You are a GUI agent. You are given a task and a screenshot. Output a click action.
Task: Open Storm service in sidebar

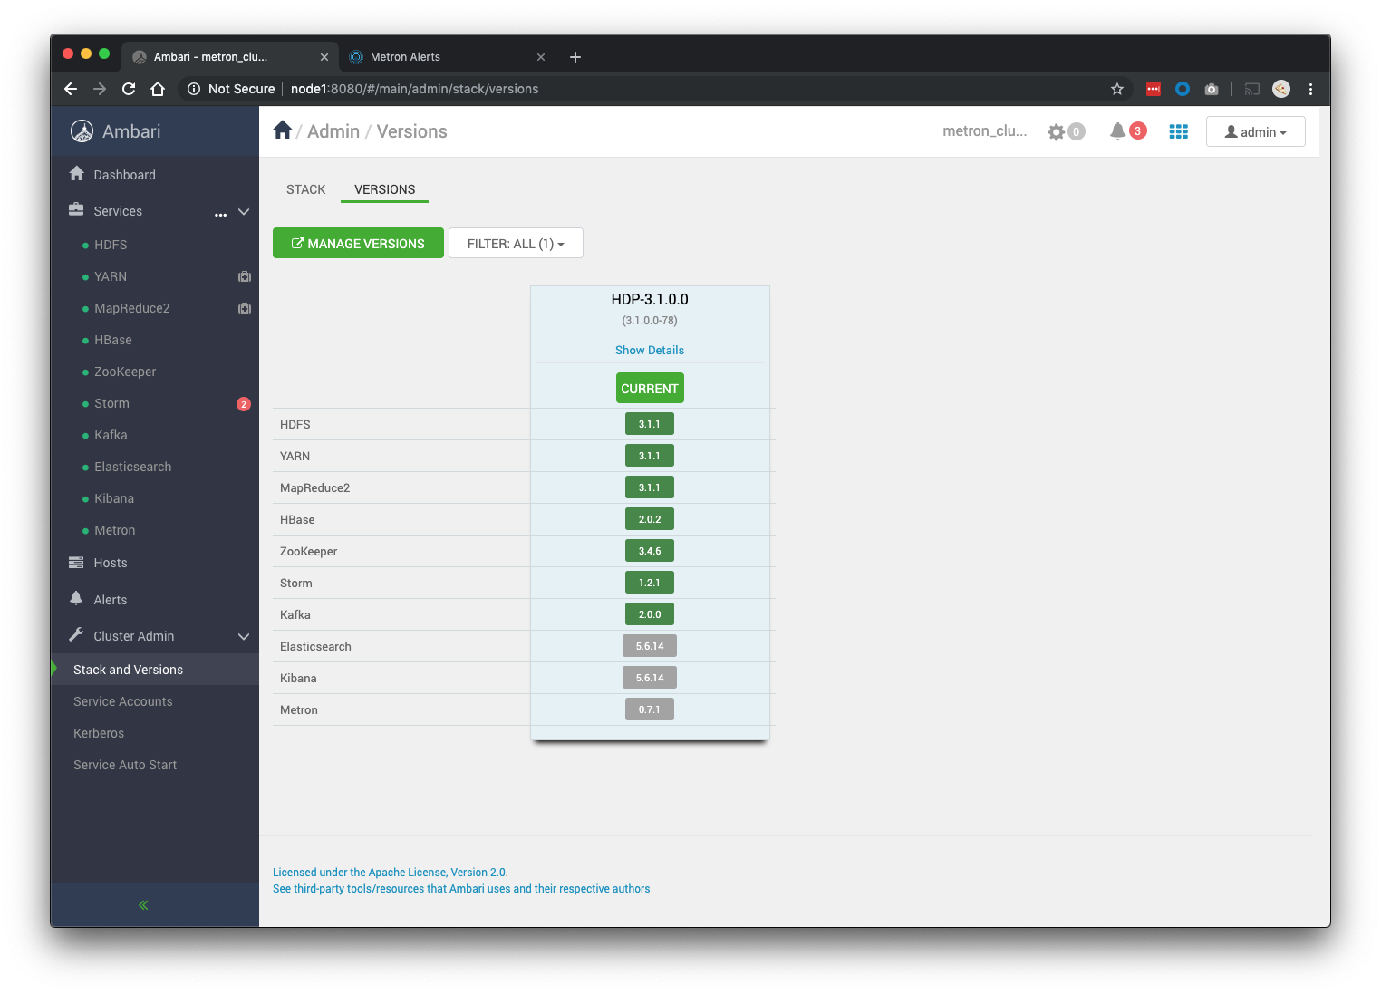click(111, 403)
